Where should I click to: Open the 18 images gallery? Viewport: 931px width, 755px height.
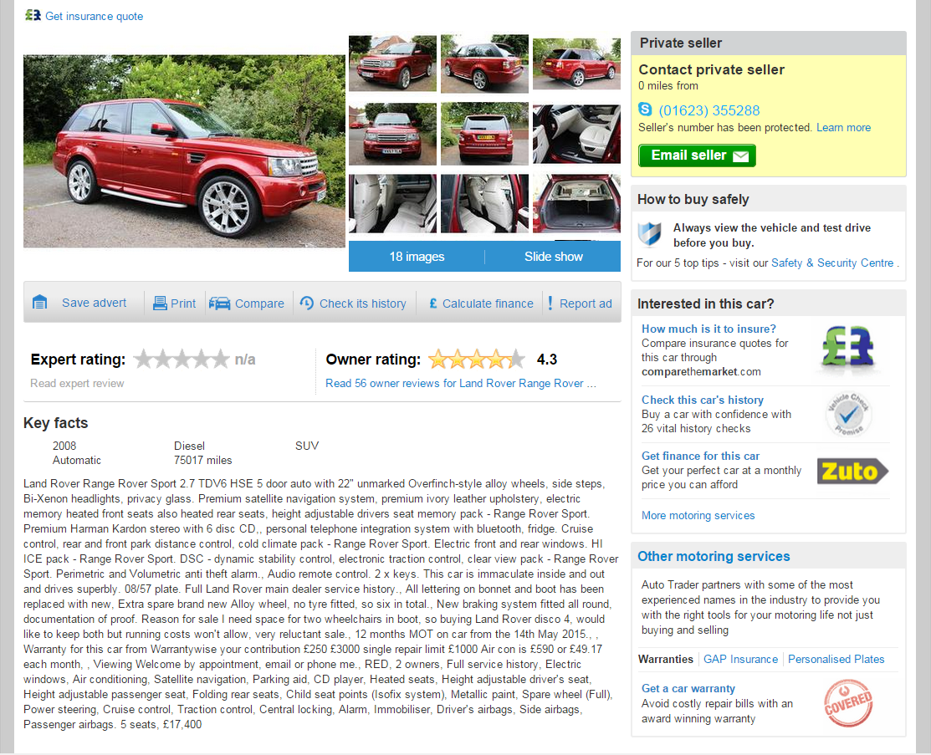tap(417, 257)
